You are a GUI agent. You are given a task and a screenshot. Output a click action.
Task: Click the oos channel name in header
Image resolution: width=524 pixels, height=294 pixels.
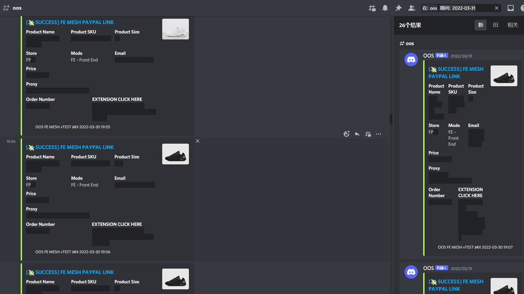(x=17, y=8)
